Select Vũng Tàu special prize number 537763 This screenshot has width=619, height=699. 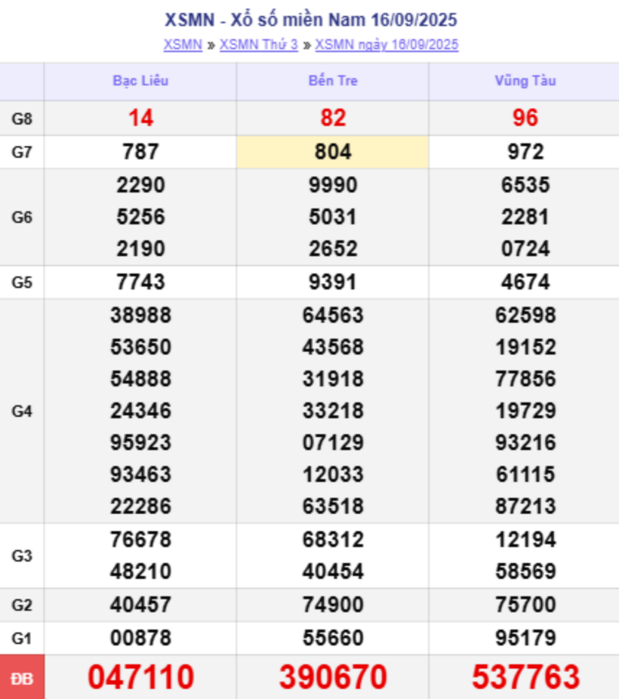click(525, 677)
